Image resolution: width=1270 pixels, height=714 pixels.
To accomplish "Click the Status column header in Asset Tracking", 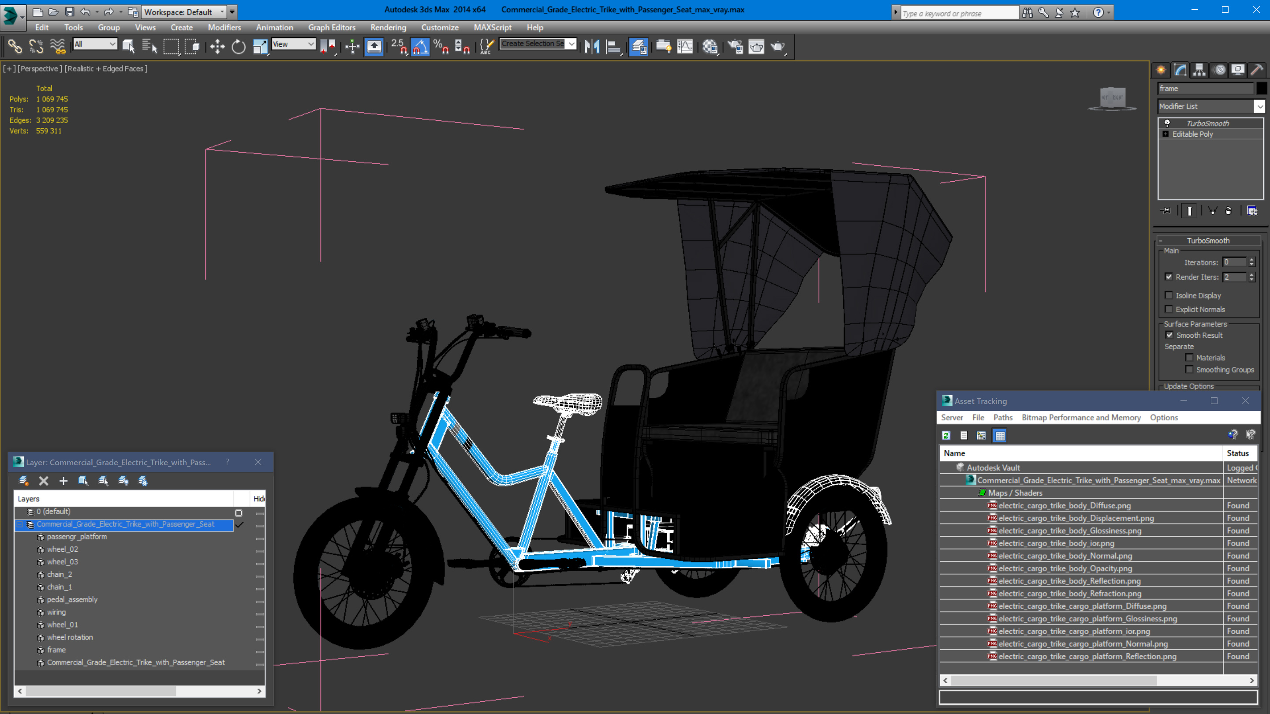I will coord(1240,453).
